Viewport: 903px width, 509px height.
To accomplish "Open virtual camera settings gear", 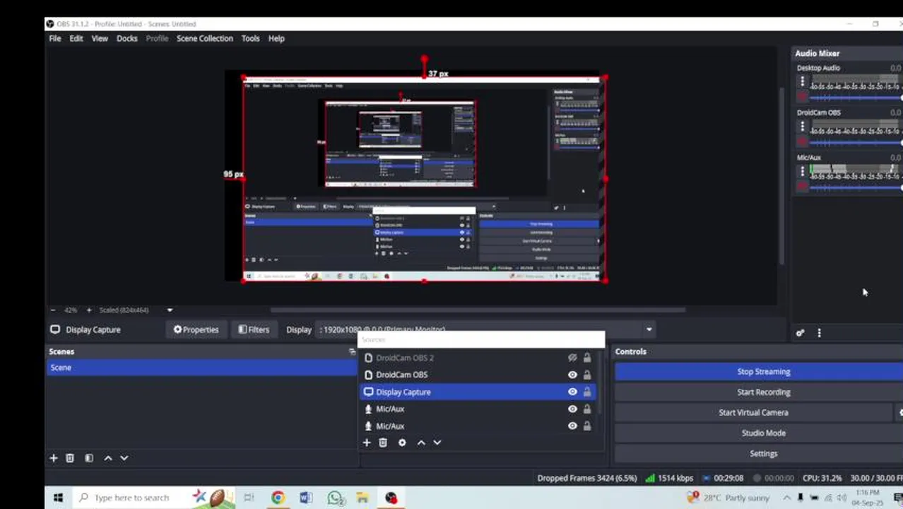I will pos(899,412).
